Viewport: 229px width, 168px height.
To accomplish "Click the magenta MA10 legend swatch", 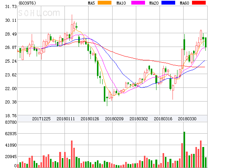I will pyautogui.click(x=138, y=3).
